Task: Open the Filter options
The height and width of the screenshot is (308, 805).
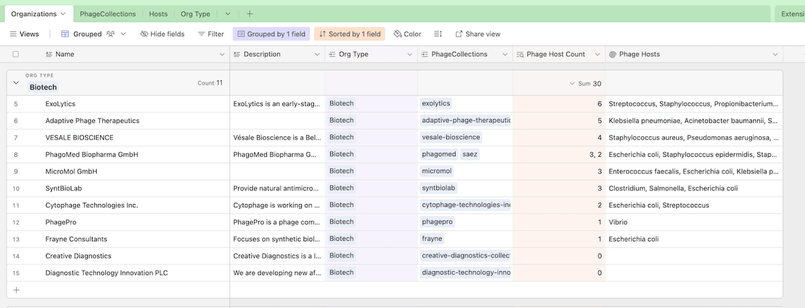Action: point(211,34)
